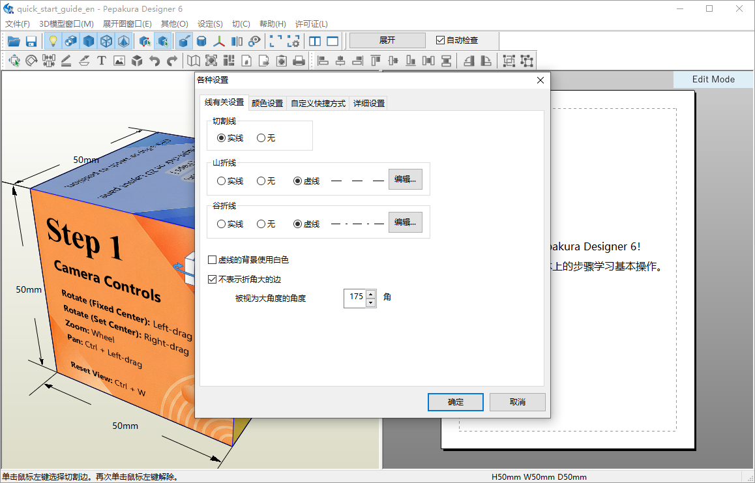
Task: Click the 确定 button
Action: [x=455, y=402]
